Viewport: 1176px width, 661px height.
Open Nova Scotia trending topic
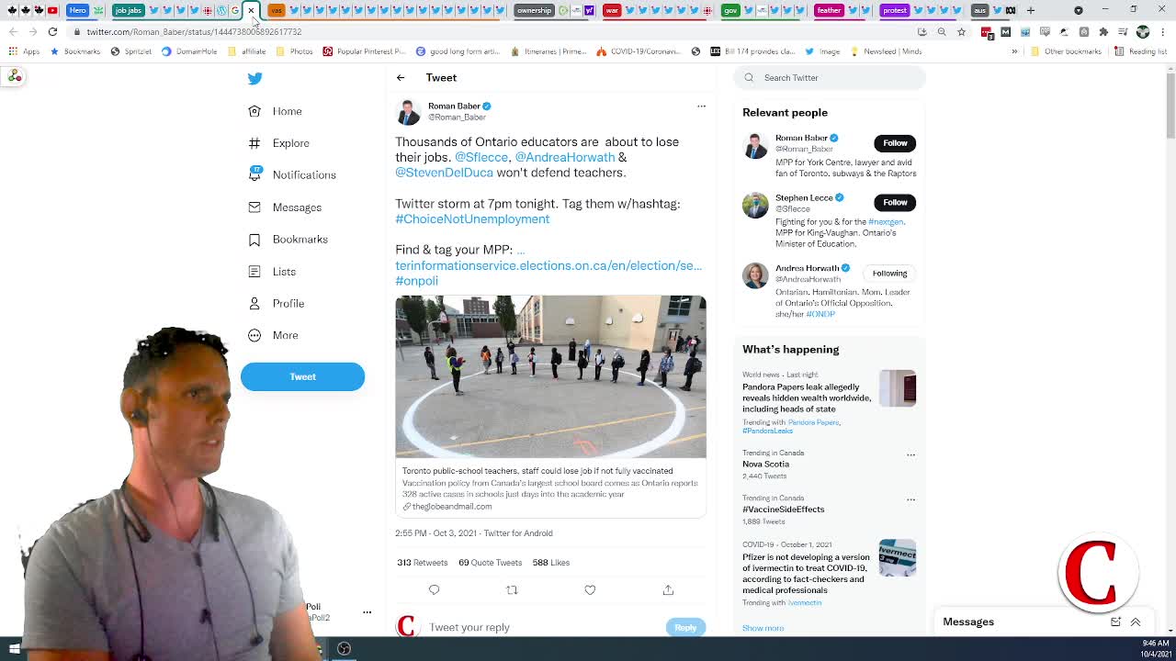click(766, 465)
